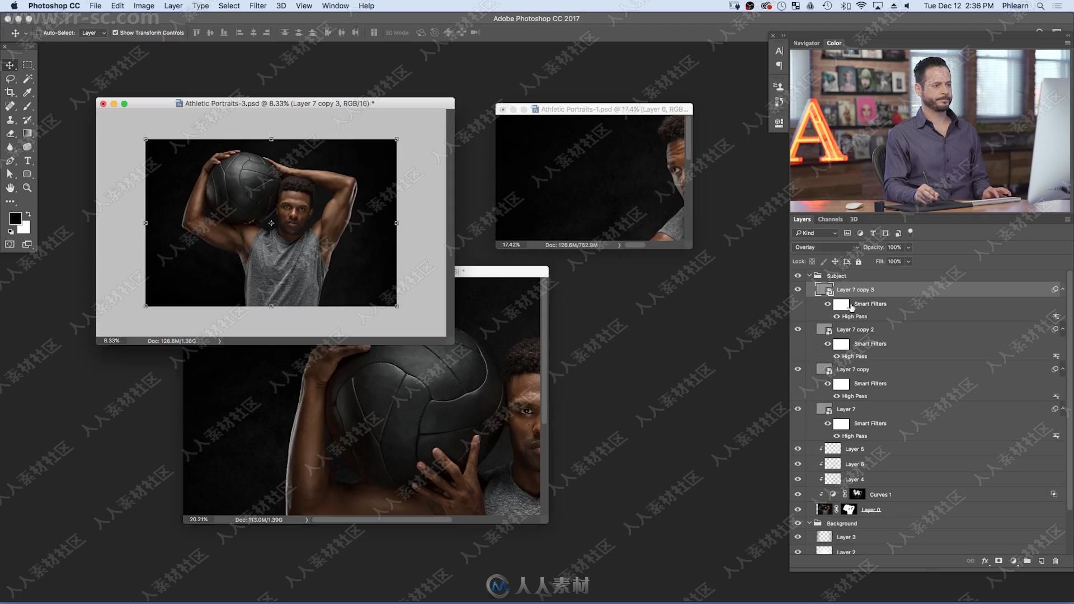
Task: Open the Layer menu
Action: point(173,6)
